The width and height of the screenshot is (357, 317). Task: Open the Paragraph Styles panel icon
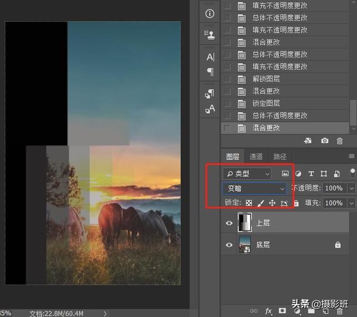[210, 94]
